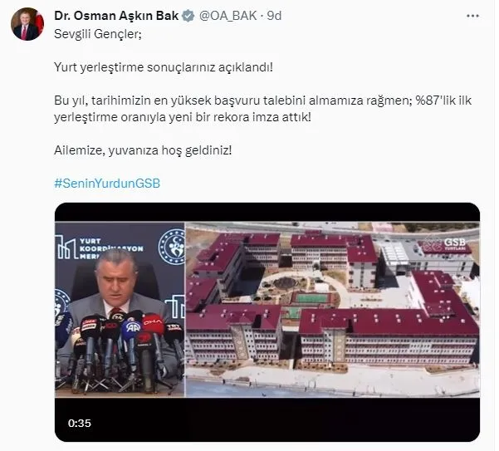Open Dr. Osman Aşkın Bak's profile avatar
Screen dimensions: 499x451
click(x=27, y=24)
